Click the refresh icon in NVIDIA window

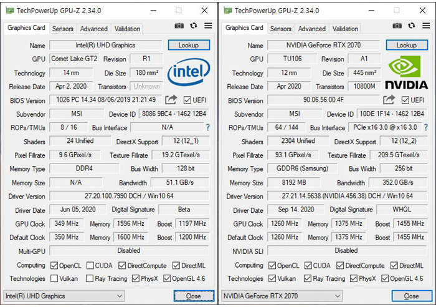[x=412, y=26]
